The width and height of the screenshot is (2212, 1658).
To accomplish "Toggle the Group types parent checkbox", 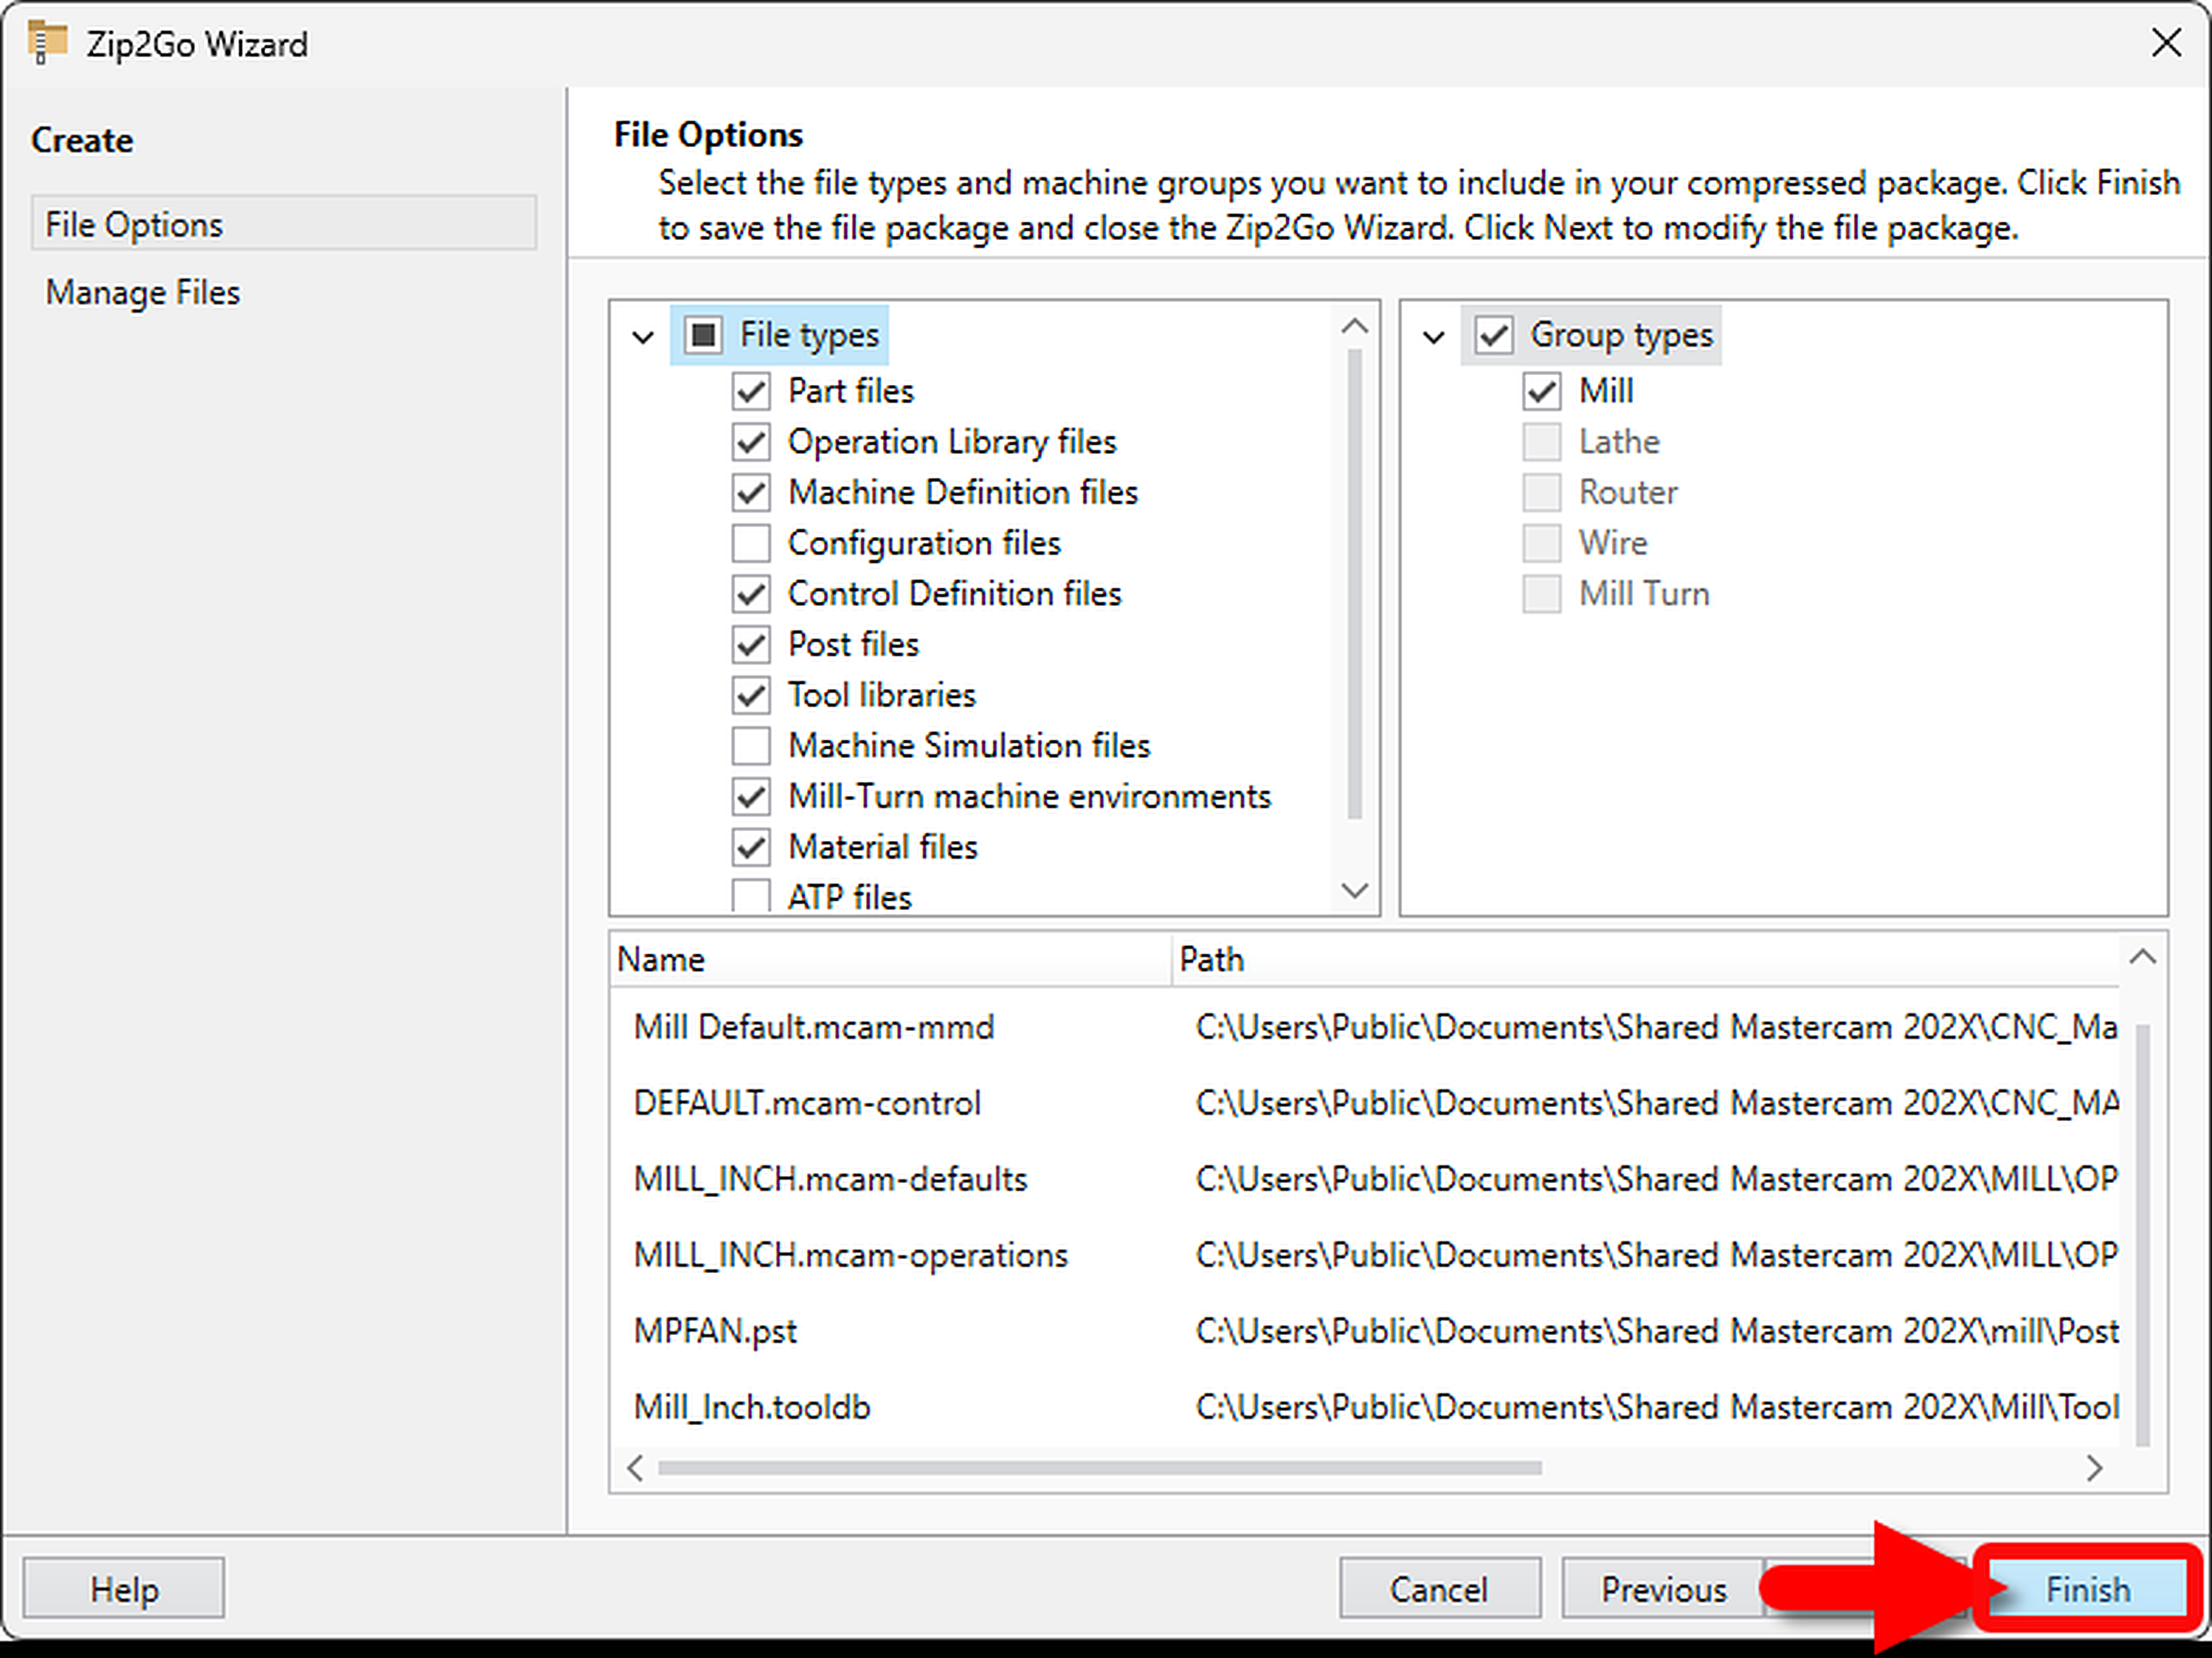I will click(1494, 335).
